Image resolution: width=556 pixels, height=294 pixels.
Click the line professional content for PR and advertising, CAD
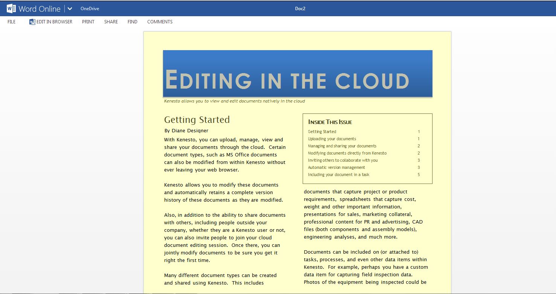(x=363, y=222)
